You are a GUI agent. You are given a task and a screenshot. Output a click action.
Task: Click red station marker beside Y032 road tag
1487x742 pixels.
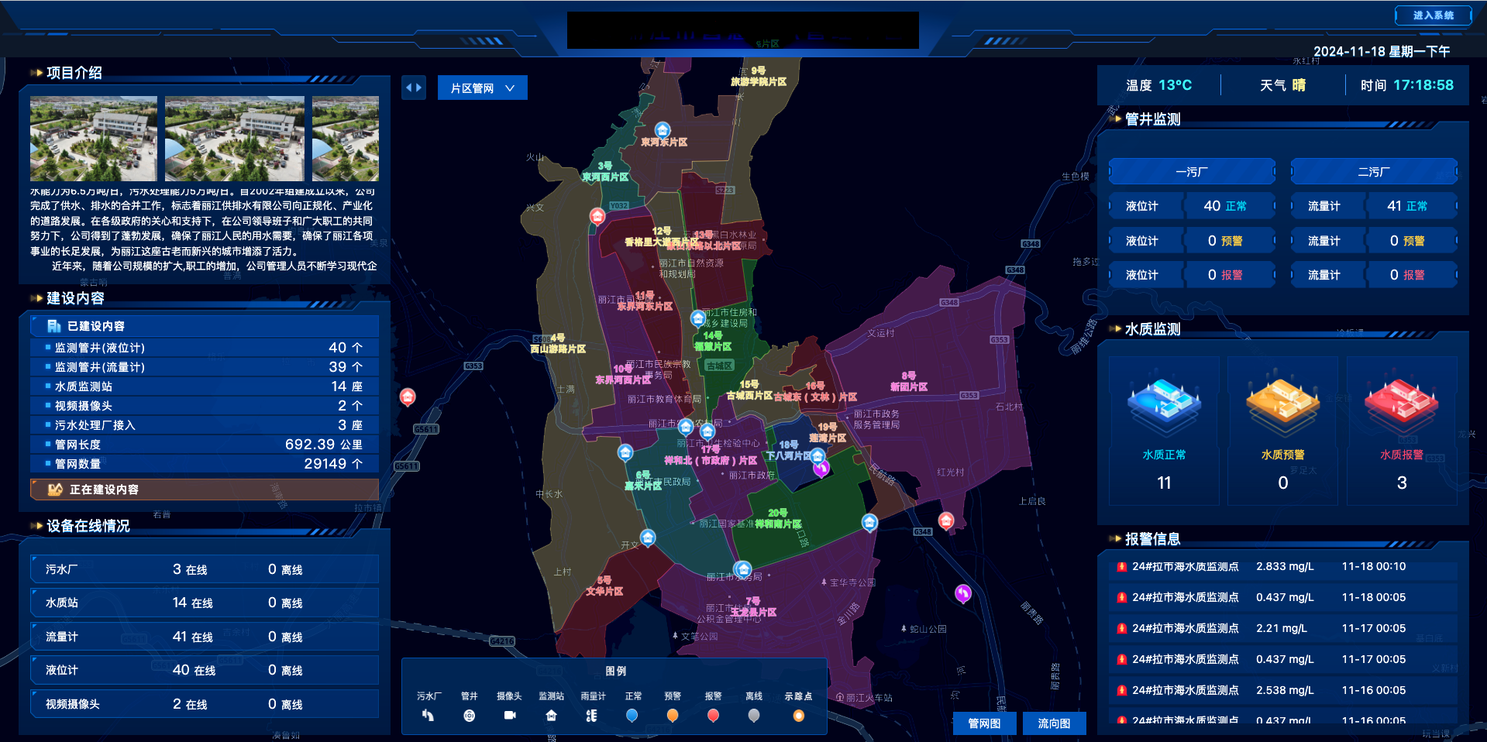click(597, 216)
